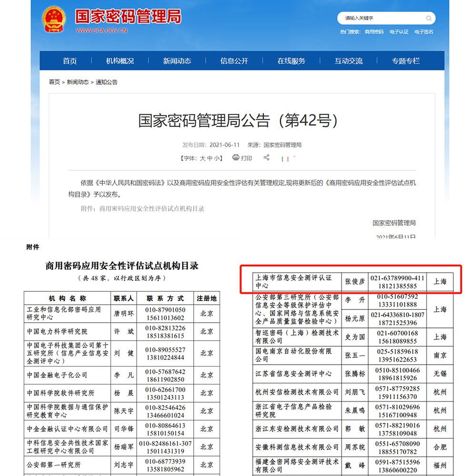Screen dimensions: 476x476
Task: Open the 信息公开 menu item
Action: pyautogui.click(x=234, y=61)
